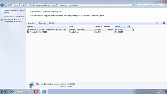Click install date 18/10/2018 cell

[x=97, y=32]
